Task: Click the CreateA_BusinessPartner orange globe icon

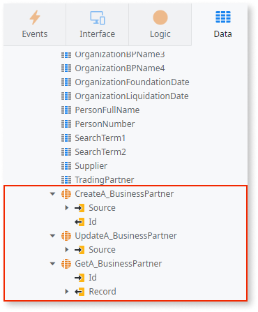Action: (x=66, y=194)
